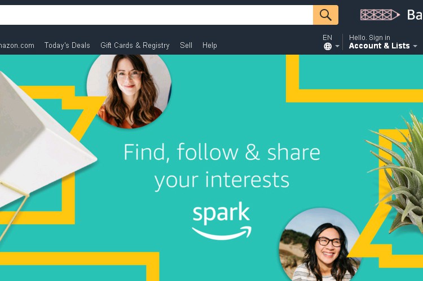This screenshot has height=281, width=423.
Task: Click Account & Lists
Action: tap(379, 46)
